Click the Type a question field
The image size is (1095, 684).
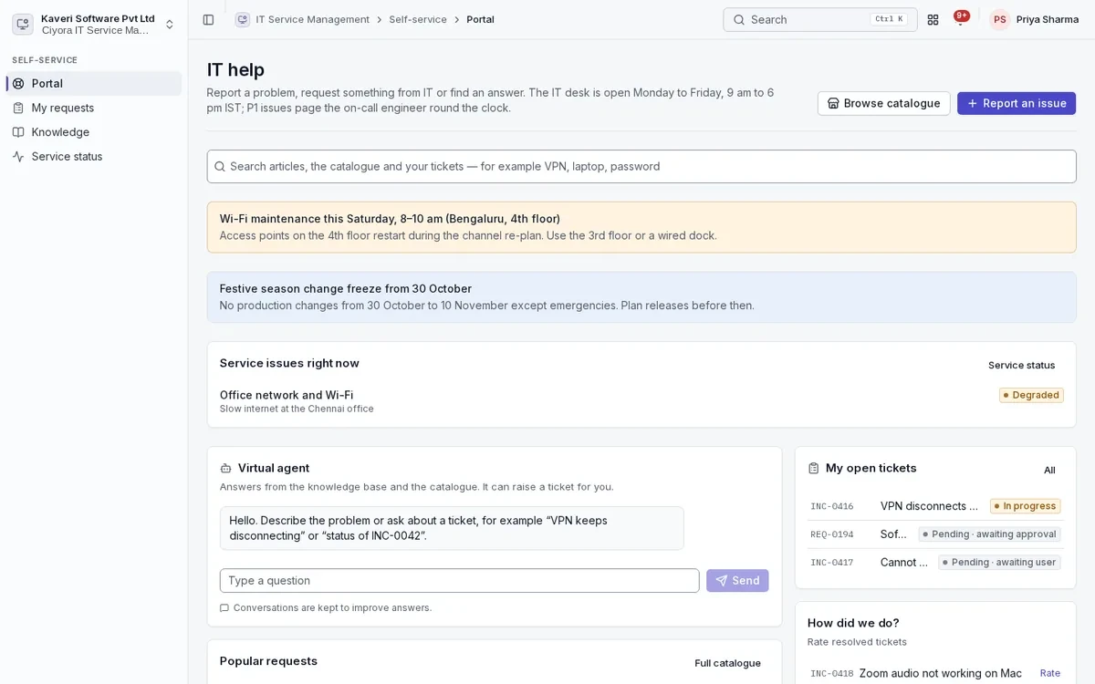pos(459,581)
